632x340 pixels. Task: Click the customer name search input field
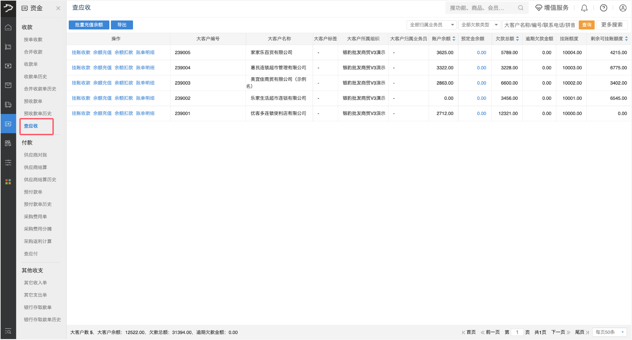[x=539, y=25]
